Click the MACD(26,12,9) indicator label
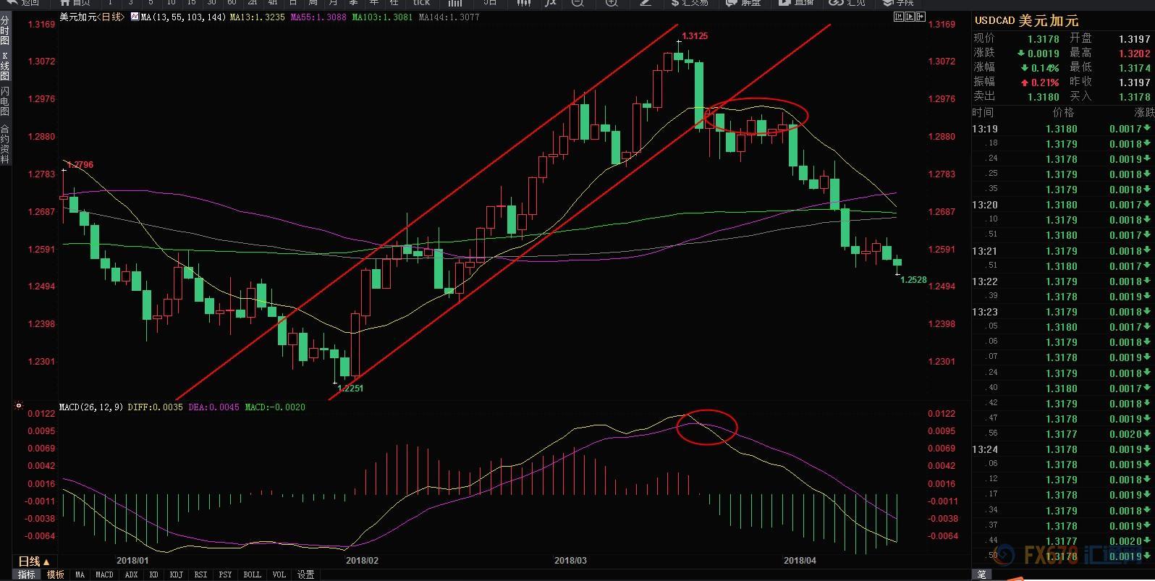Image resolution: width=1155 pixels, height=581 pixels. tap(92, 407)
